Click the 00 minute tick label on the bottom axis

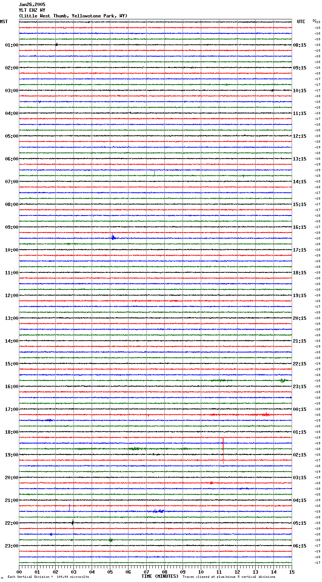tap(19, 572)
